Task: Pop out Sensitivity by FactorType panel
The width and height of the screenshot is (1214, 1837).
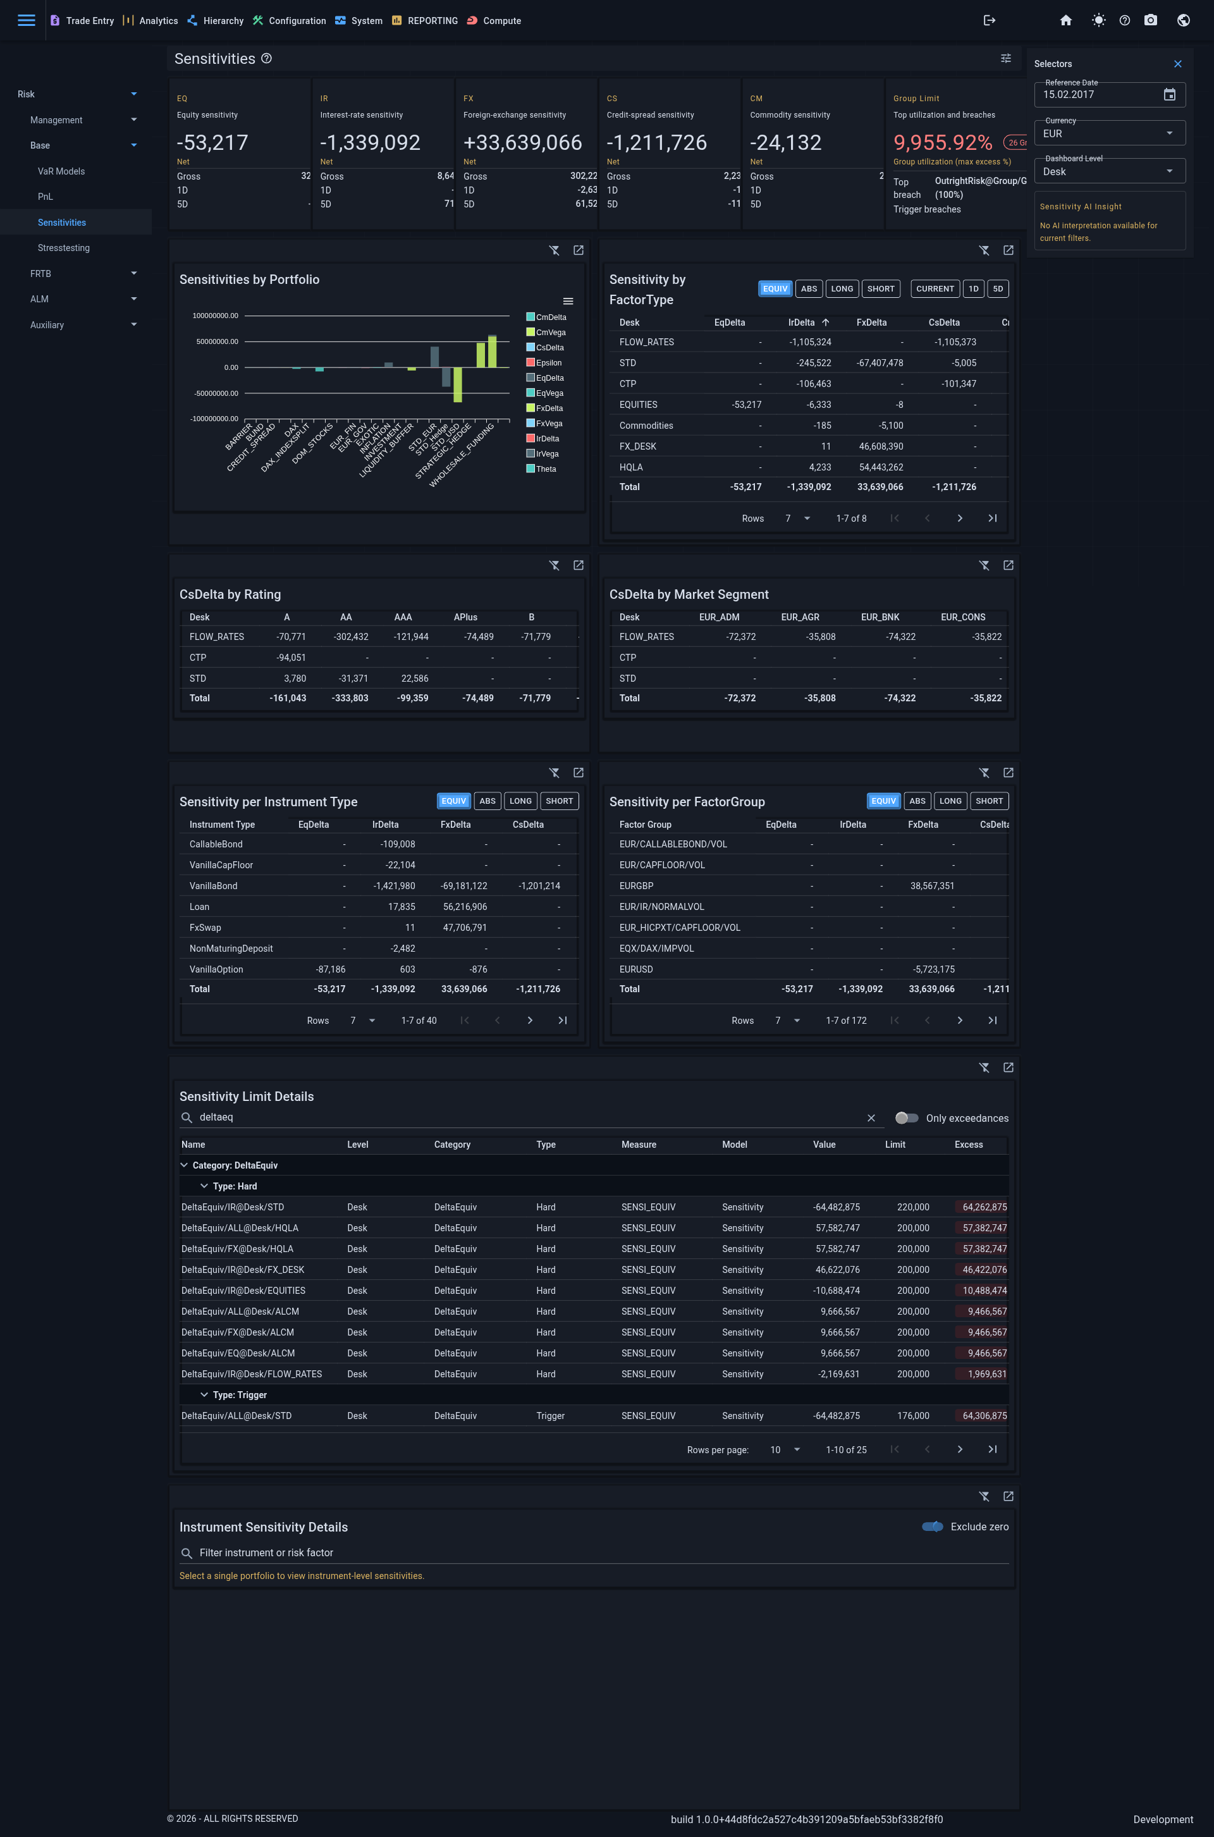Action: [1008, 250]
